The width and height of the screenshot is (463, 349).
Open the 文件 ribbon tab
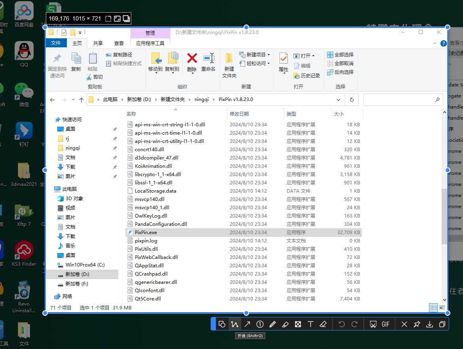pos(56,43)
